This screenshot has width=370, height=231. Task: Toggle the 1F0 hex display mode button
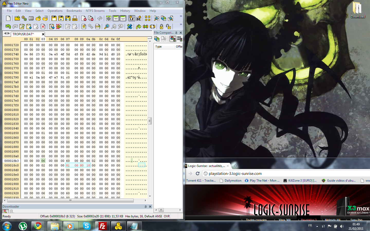[116, 18]
